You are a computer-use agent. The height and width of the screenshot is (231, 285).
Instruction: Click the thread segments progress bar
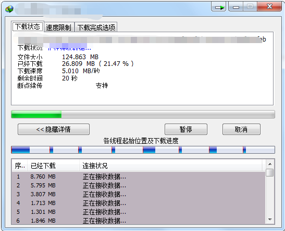[143, 150]
